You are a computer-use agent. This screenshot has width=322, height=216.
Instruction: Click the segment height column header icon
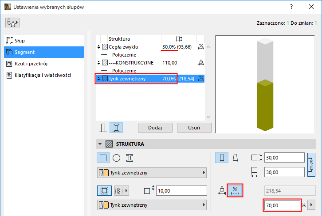179,39
